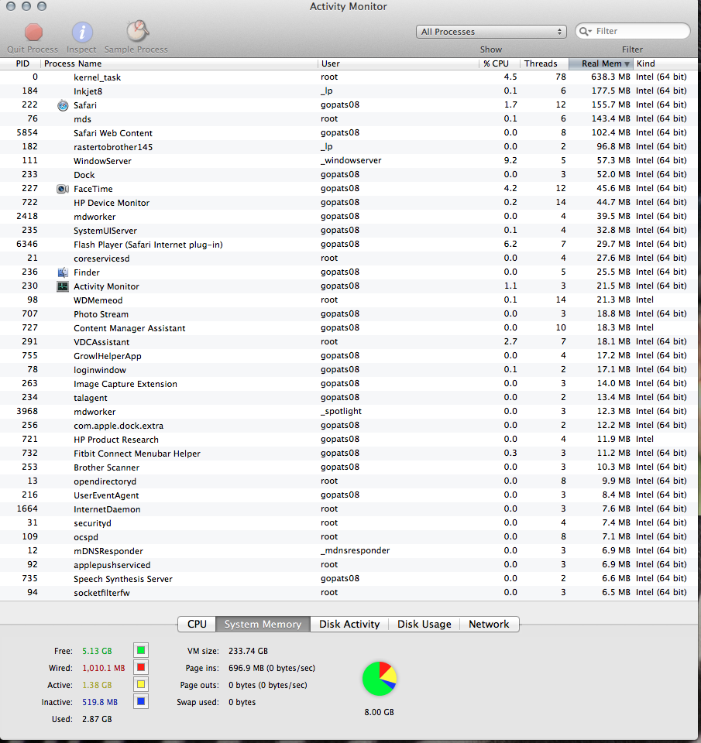
Task: Select the mds process row
Action: [x=349, y=119]
